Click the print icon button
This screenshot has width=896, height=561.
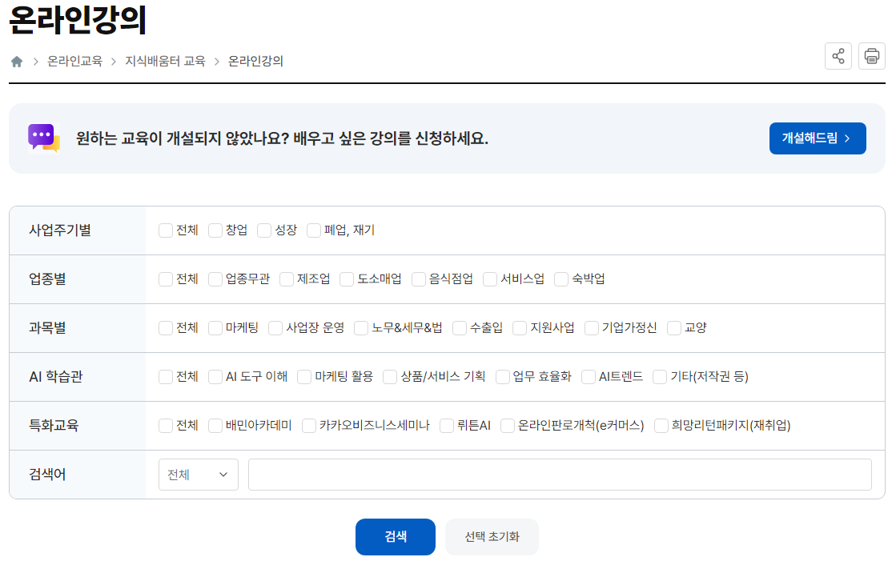point(871,56)
